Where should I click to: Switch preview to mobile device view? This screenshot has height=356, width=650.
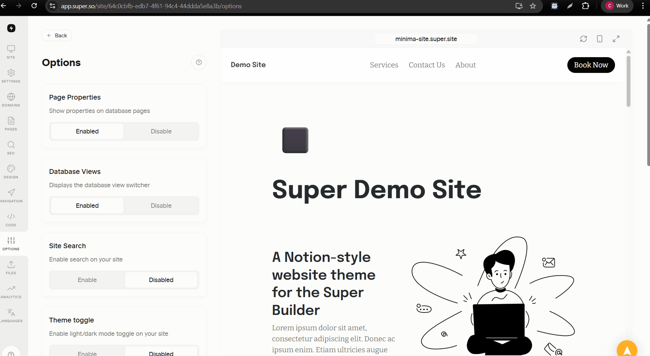600,39
